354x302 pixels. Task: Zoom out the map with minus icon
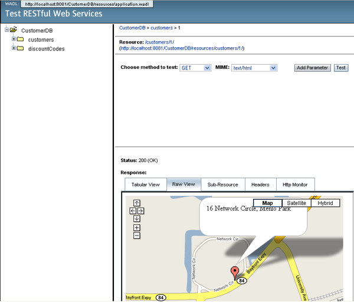pyautogui.click(x=137, y=235)
